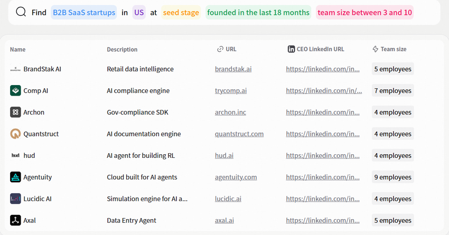Screen dimensions: 449x235
Task: Click the Comp AI logo icon
Action: pyautogui.click(x=15, y=91)
